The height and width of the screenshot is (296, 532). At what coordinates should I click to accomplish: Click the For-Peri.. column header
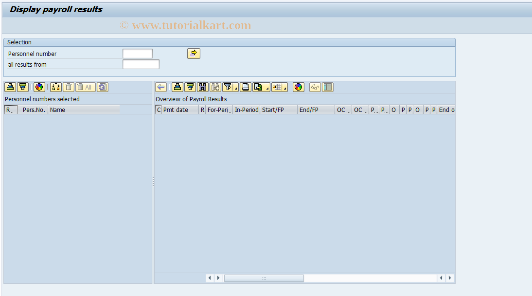tap(219, 110)
